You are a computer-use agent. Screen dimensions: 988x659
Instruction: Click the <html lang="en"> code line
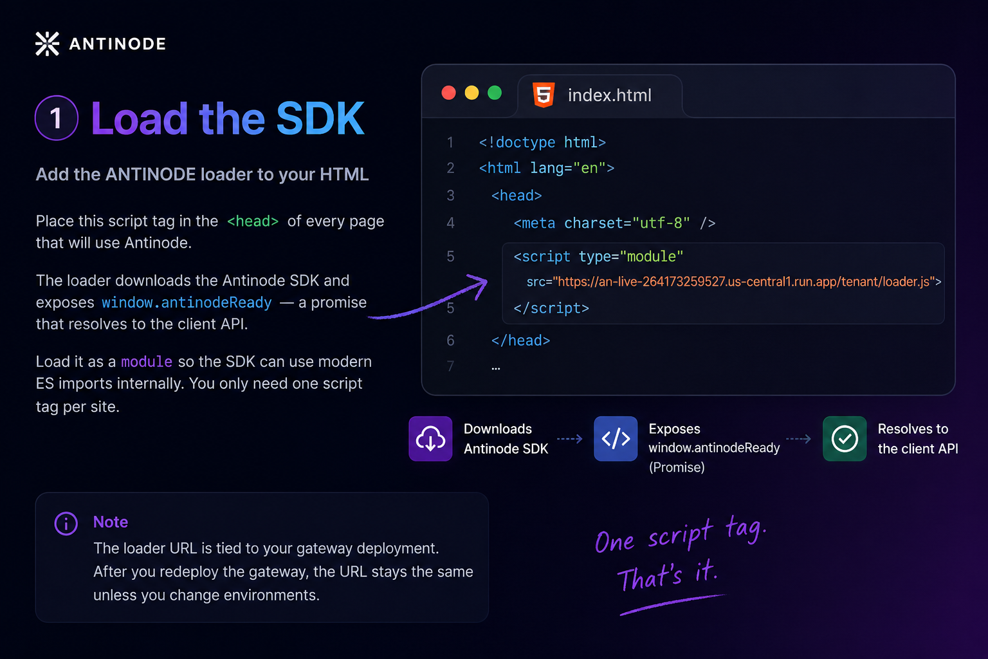pyautogui.click(x=547, y=168)
